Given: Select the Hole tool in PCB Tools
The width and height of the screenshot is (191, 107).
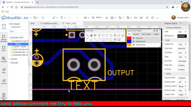Looking at the screenshot, I should pyautogui.click(x=119, y=36).
